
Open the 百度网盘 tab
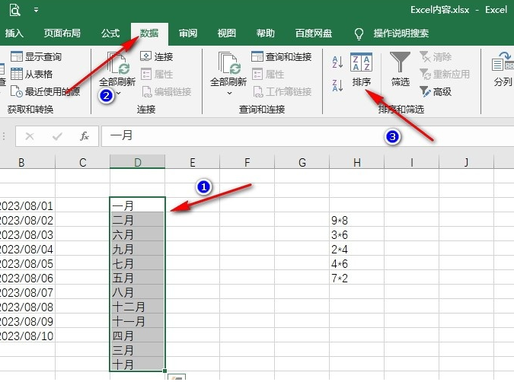pos(314,33)
